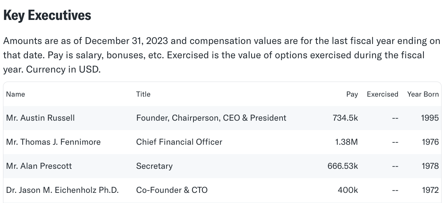The width and height of the screenshot is (448, 203).
Task: Click the Year Born column header
Action: pos(423,94)
